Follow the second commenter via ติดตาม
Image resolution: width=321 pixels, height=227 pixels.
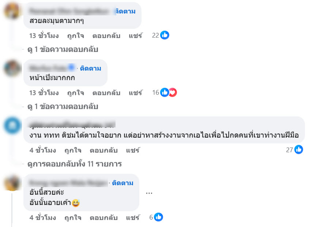click(91, 68)
